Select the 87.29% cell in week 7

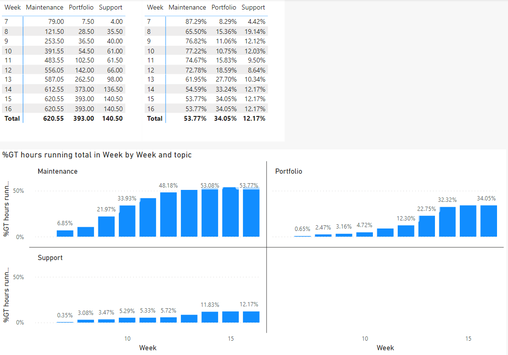(196, 21)
